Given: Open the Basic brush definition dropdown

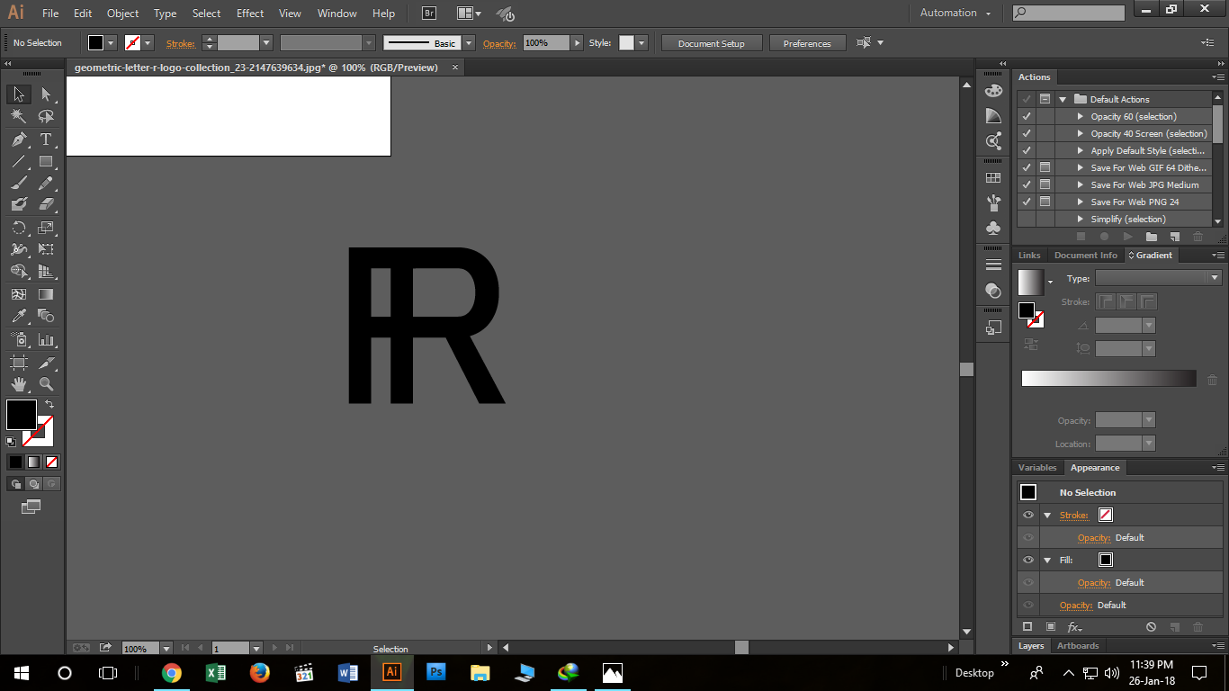Looking at the screenshot, I should point(469,43).
